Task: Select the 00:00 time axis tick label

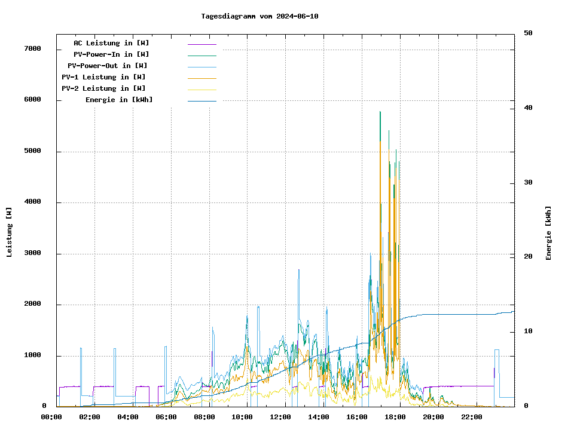Action: [x=51, y=417]
